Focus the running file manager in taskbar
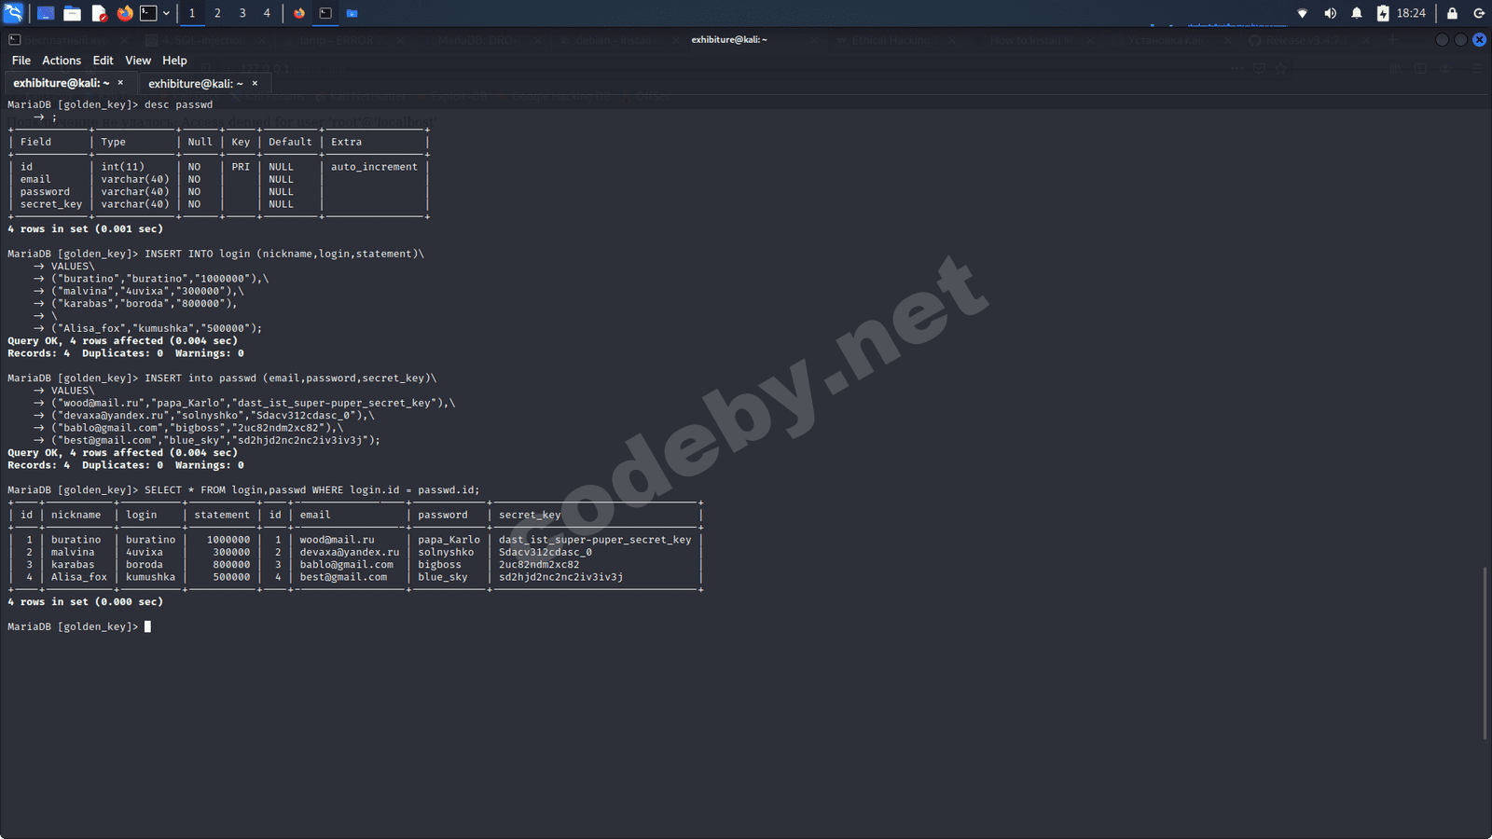This screenshot has width=1492, height=839. point(352,13)
